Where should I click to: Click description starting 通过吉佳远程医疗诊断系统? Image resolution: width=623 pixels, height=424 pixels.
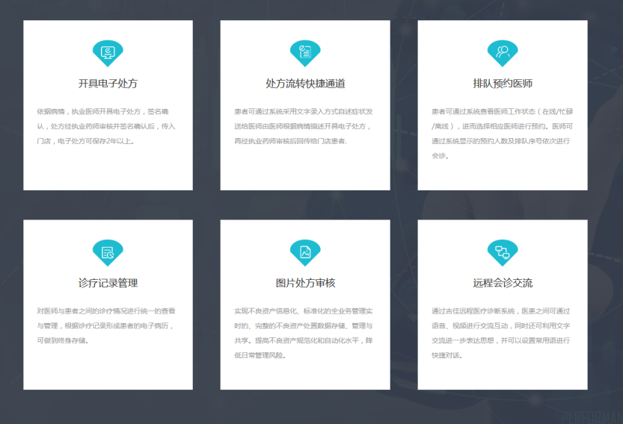[501, 333]
